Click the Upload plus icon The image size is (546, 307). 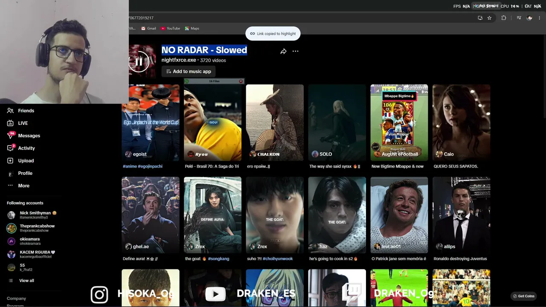tap(10, 161)
